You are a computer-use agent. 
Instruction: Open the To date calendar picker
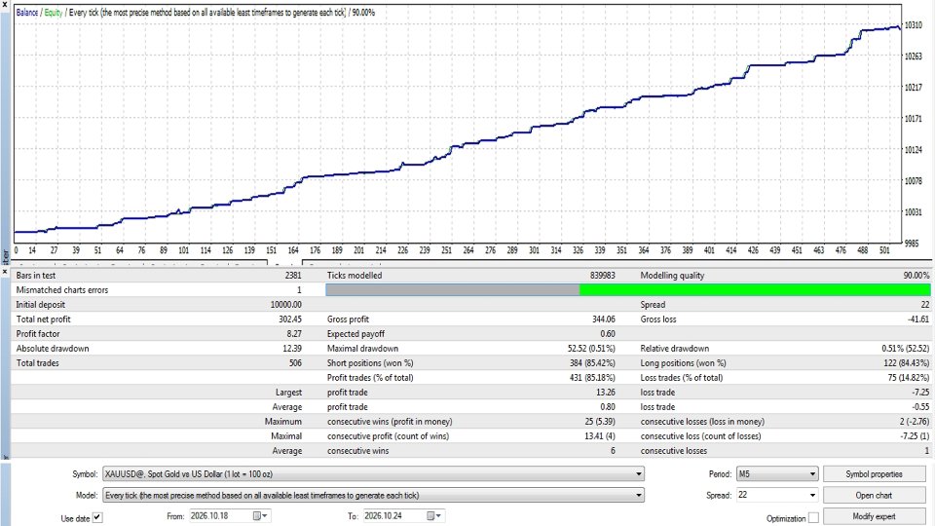click(x=434, y=516)
